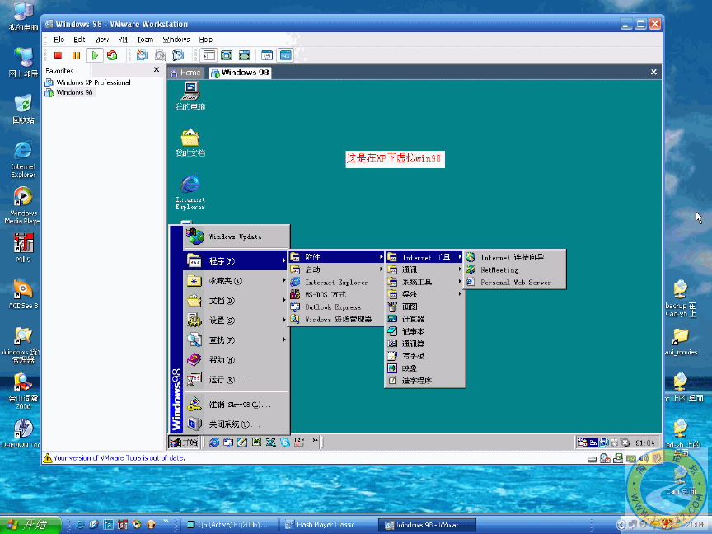Click the 回收站 Recycle Bin desktop icon

[23, 109]
